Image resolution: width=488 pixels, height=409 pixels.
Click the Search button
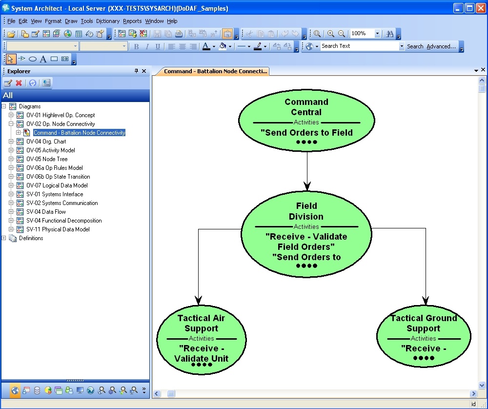click(x=415, y=46)
